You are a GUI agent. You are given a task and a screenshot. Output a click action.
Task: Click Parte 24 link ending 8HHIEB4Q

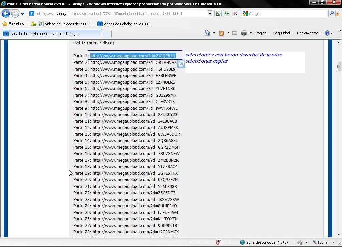[135, 206]
